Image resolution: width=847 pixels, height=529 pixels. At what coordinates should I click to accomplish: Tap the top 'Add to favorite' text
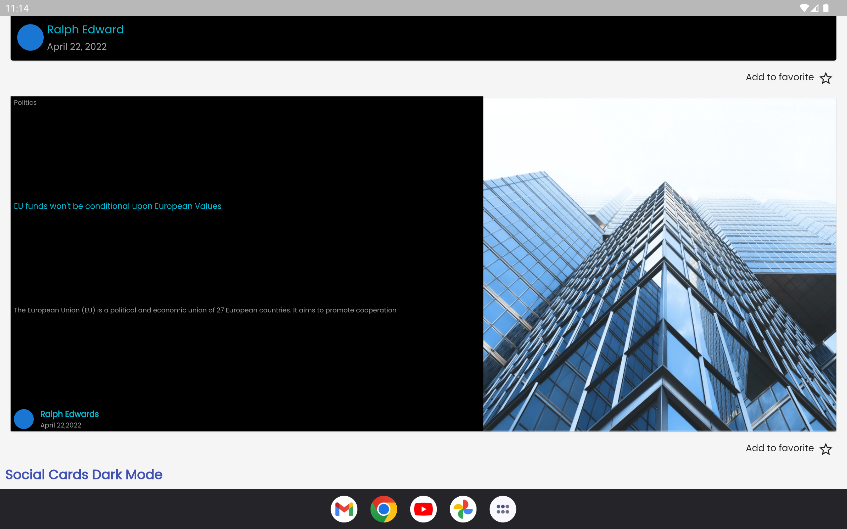780,77
